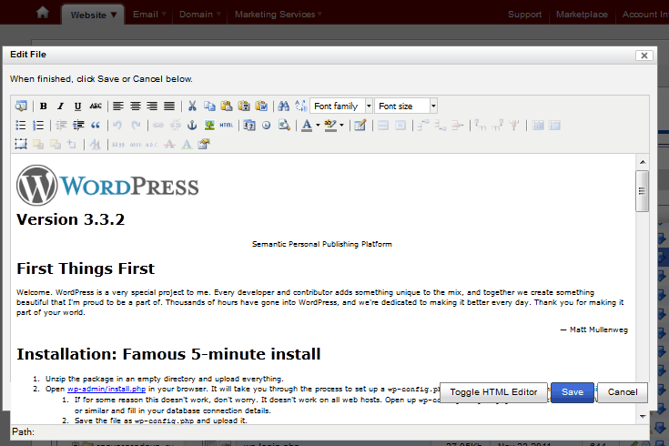Justify text fully
This screenshot has width=669, height=446.
169,106
